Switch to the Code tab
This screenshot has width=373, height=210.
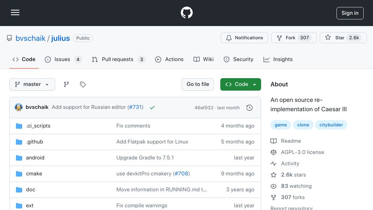24,59
